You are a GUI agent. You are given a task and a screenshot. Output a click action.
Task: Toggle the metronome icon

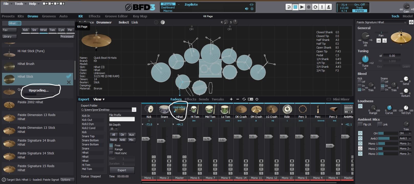(329, 7)
